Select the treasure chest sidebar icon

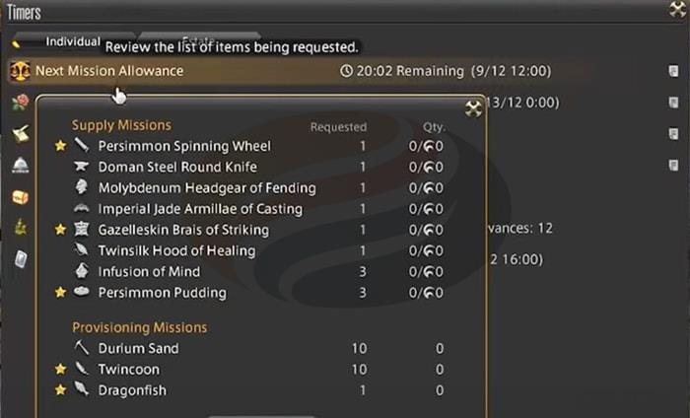click(20, 197)
